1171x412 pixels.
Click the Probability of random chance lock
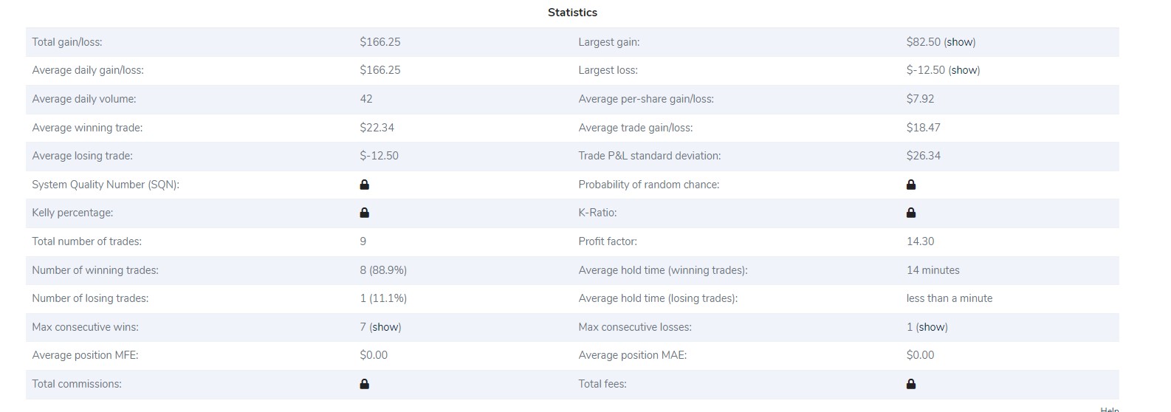click(911, 185)
